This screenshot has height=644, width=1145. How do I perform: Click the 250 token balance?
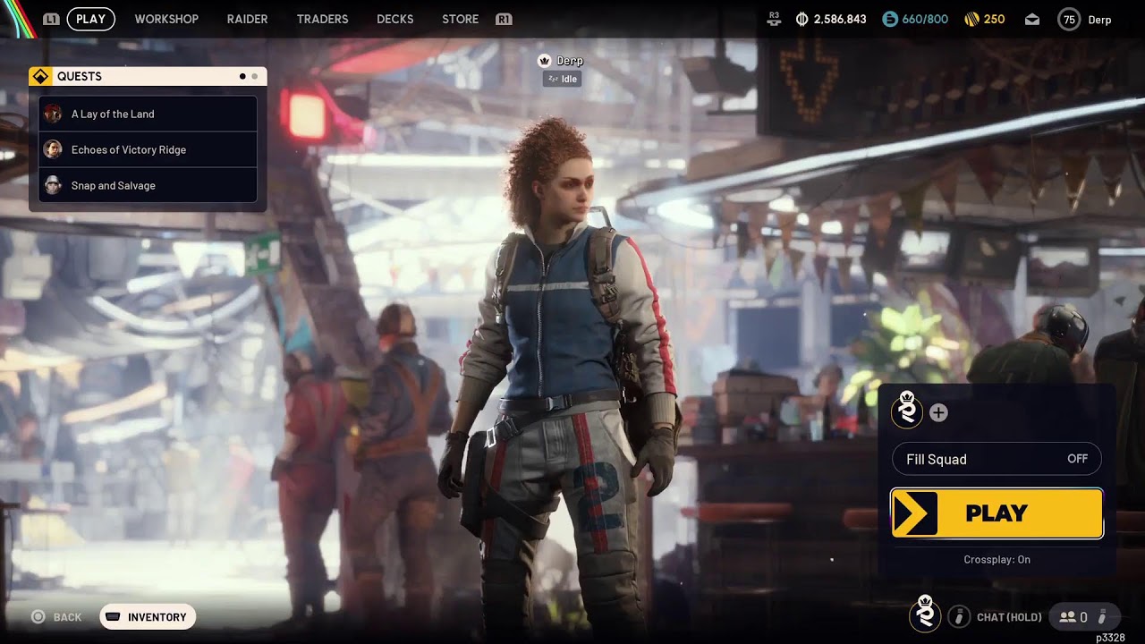[x=994, y=20]
